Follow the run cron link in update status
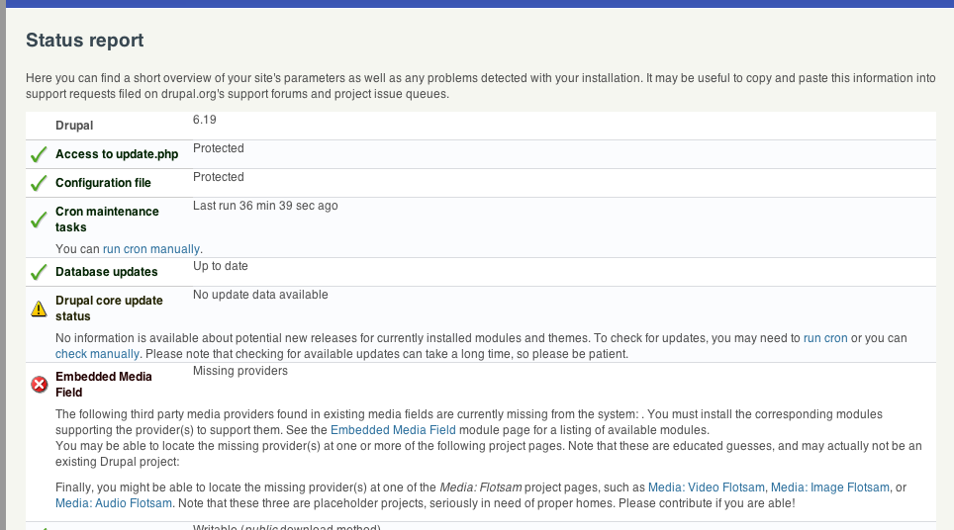954x530 pixels. 825,338
